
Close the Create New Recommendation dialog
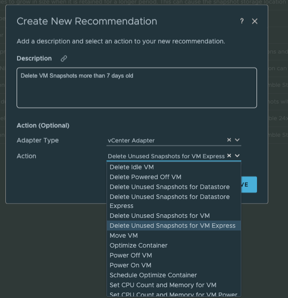[x=255, y=21]
